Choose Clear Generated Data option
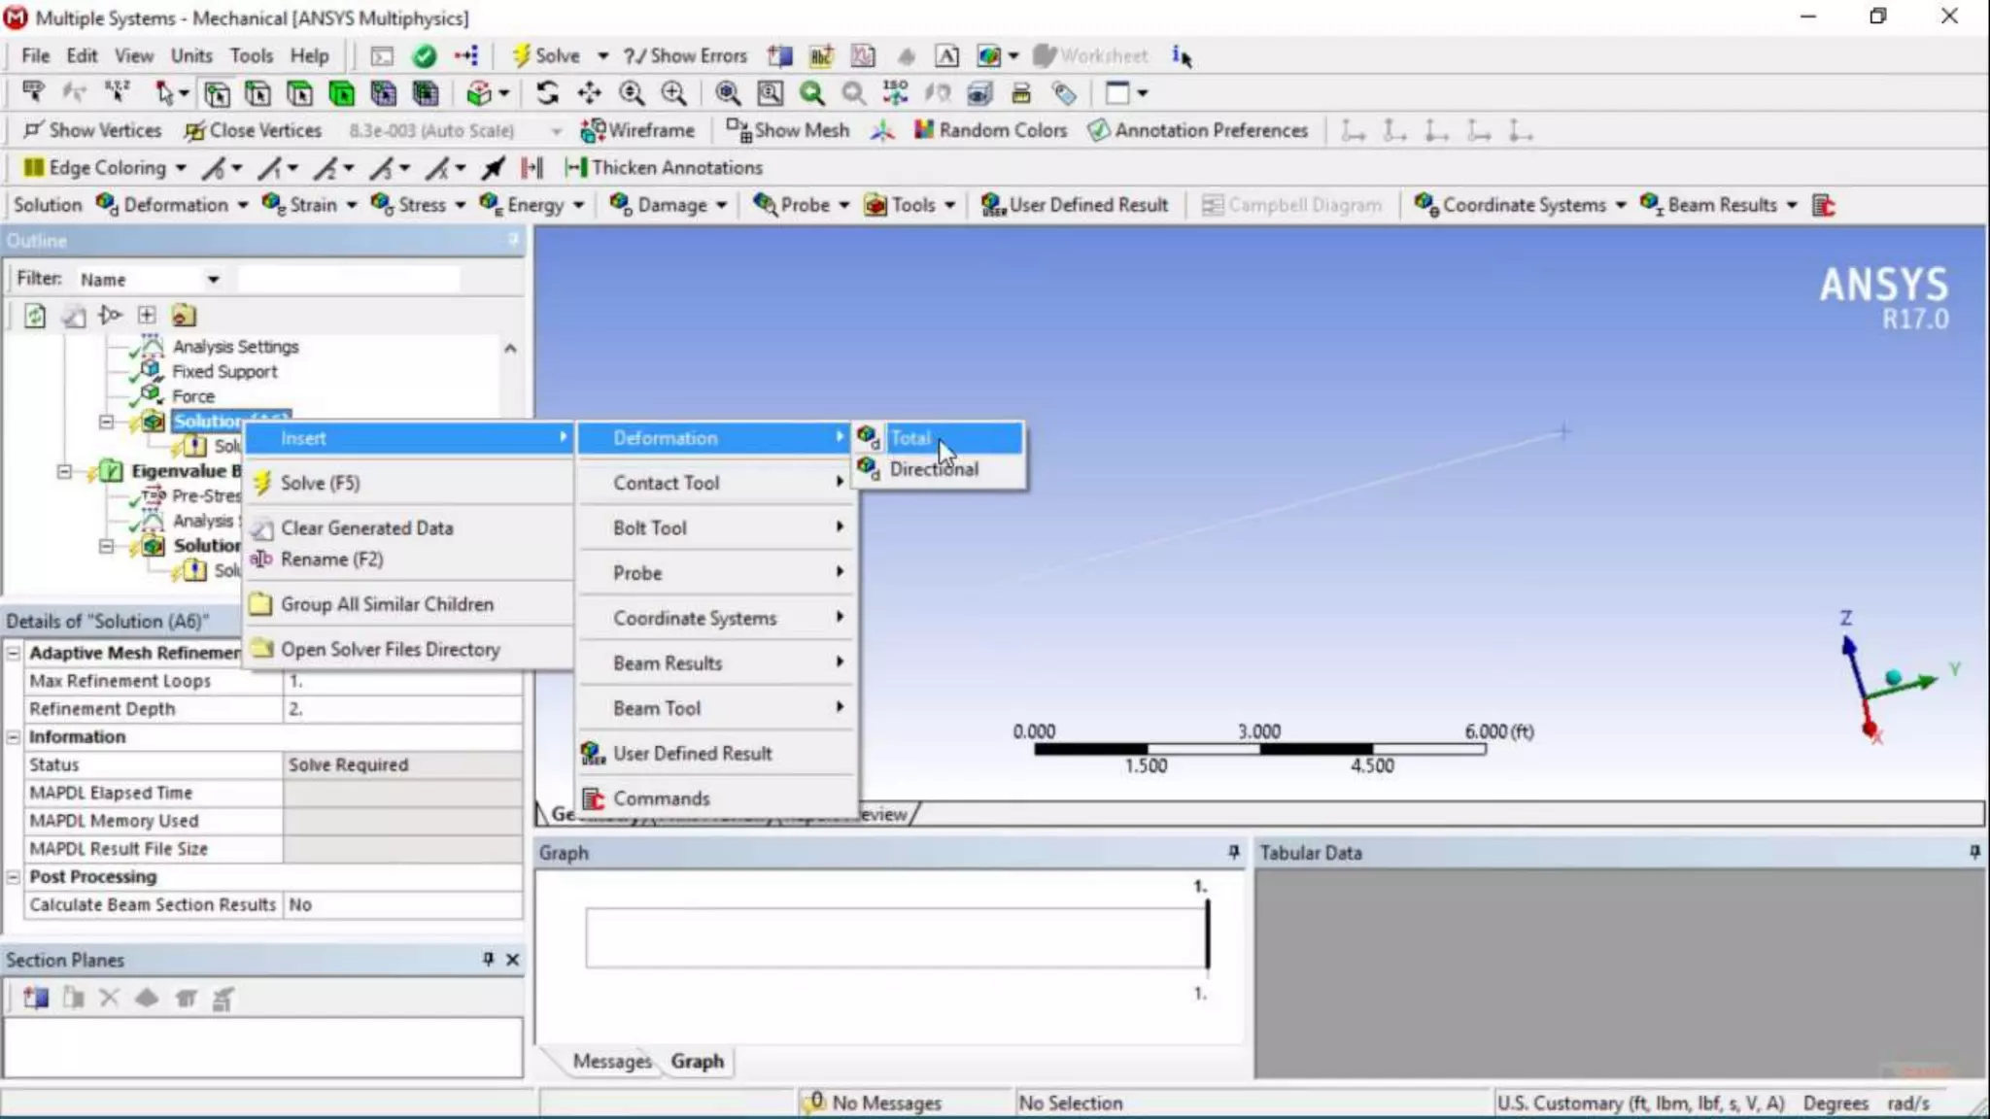The image size is (1990, 1119). 366,528
